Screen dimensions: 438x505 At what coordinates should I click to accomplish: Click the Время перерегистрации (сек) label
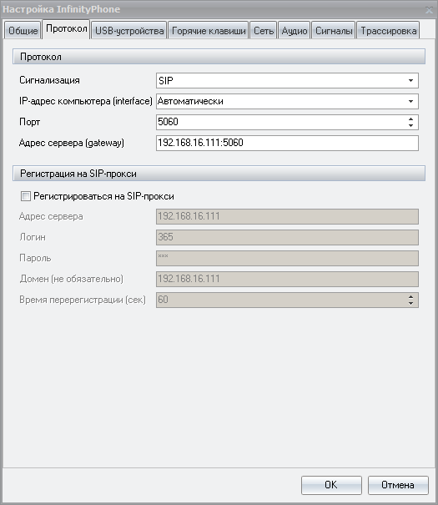(83, 300)
